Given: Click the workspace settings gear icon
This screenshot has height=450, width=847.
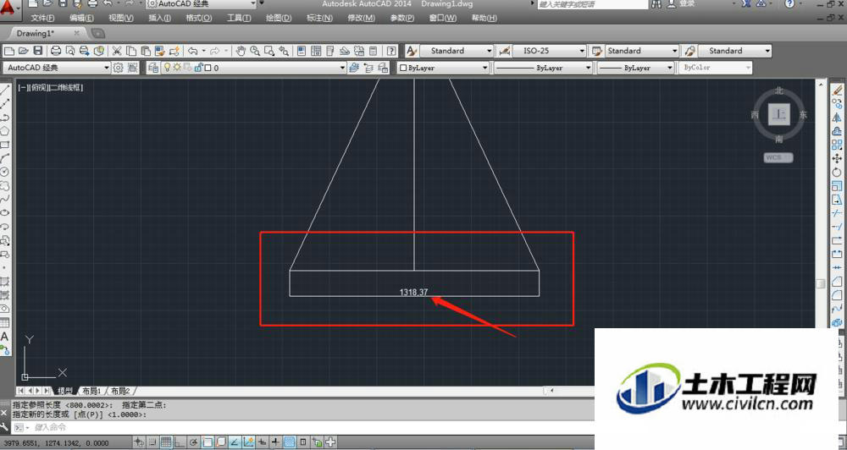Looking at the screenshot, I should 119,68.
